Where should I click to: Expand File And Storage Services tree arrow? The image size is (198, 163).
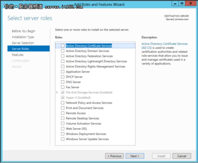57,92
